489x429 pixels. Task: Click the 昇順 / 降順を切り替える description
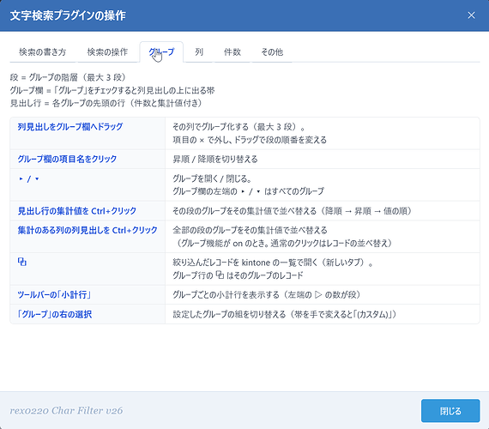215,160
